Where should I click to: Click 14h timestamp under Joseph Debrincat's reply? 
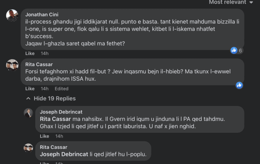59,136
